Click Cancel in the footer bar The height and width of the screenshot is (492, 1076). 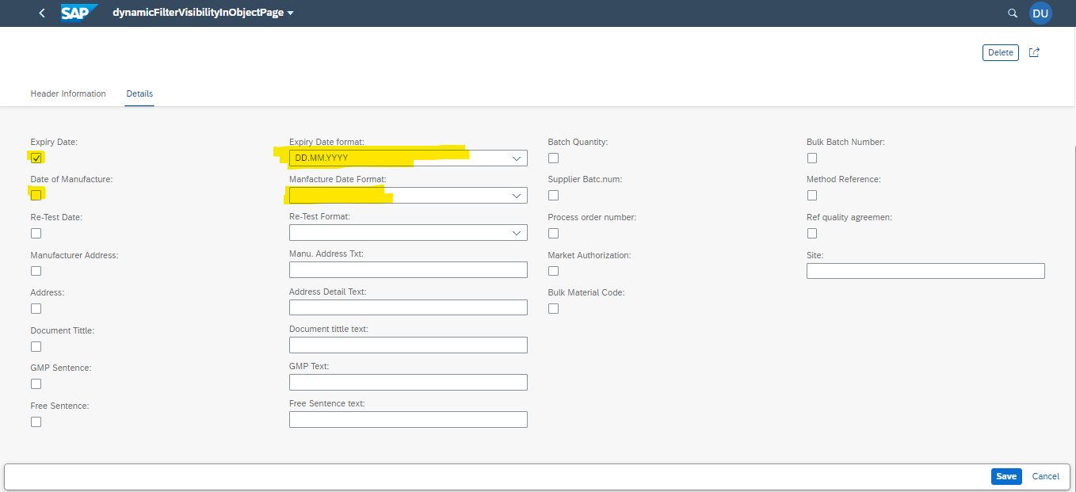[1045, 476]
